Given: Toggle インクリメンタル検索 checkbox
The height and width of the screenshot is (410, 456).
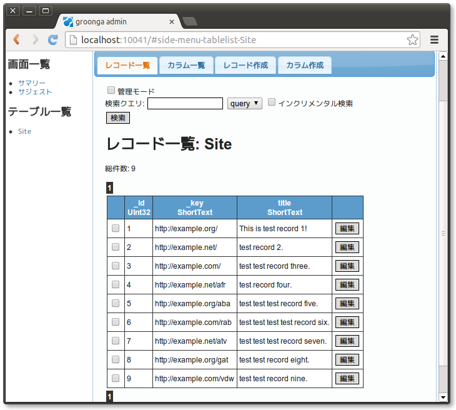Looking at the screenshot, I should coord(272,102).
